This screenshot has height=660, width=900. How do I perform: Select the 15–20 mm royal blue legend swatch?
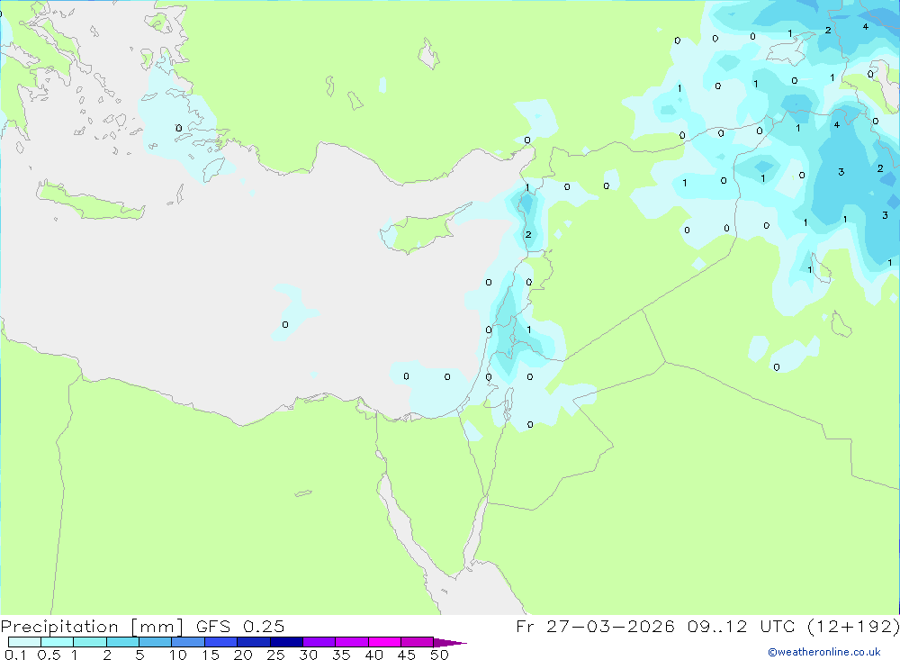[221, 642]
